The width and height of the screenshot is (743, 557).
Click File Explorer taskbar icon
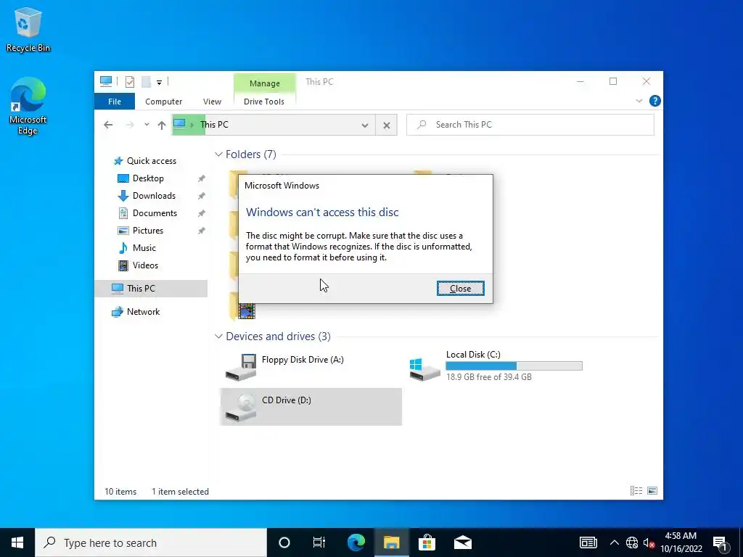391,542
